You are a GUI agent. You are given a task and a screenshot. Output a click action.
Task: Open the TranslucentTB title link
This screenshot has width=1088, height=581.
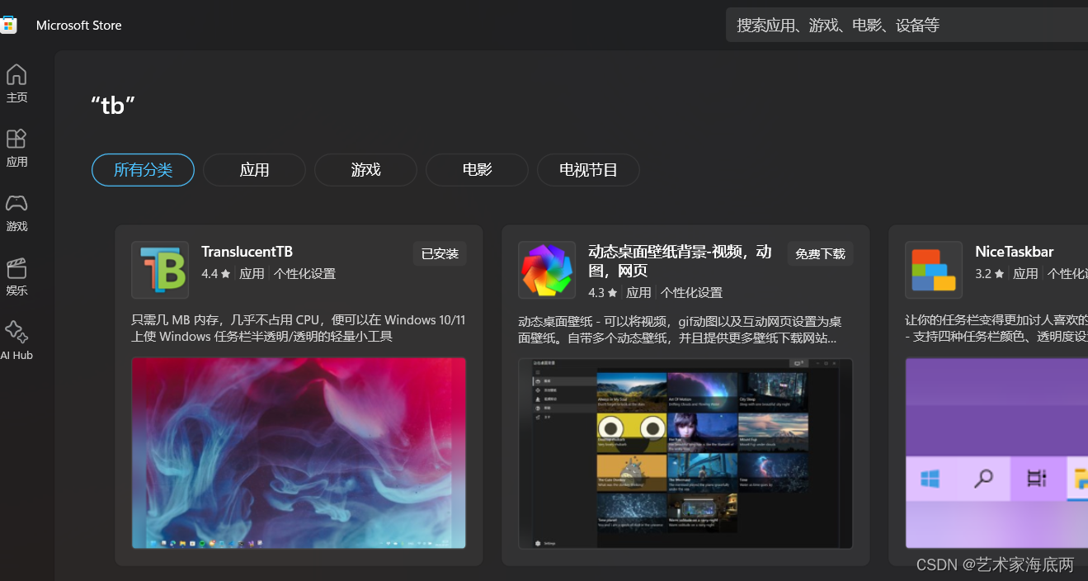[247, 252]
